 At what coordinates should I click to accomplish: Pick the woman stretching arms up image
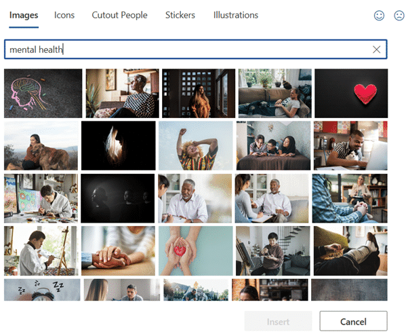tap(195, 145)
